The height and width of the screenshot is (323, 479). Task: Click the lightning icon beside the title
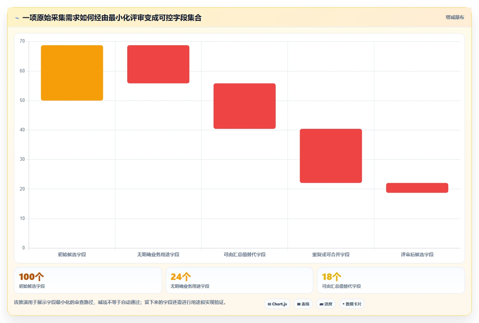(17, 18)
